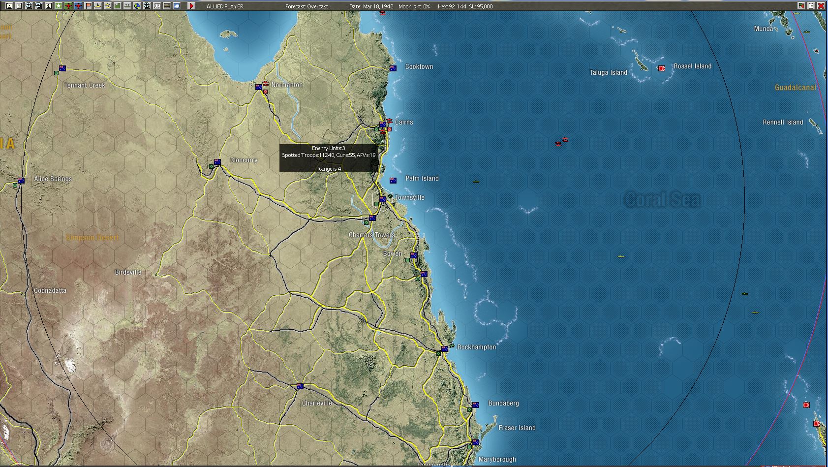Click the Cloncurry map label
828x467 pixels.
coord(244,160)
